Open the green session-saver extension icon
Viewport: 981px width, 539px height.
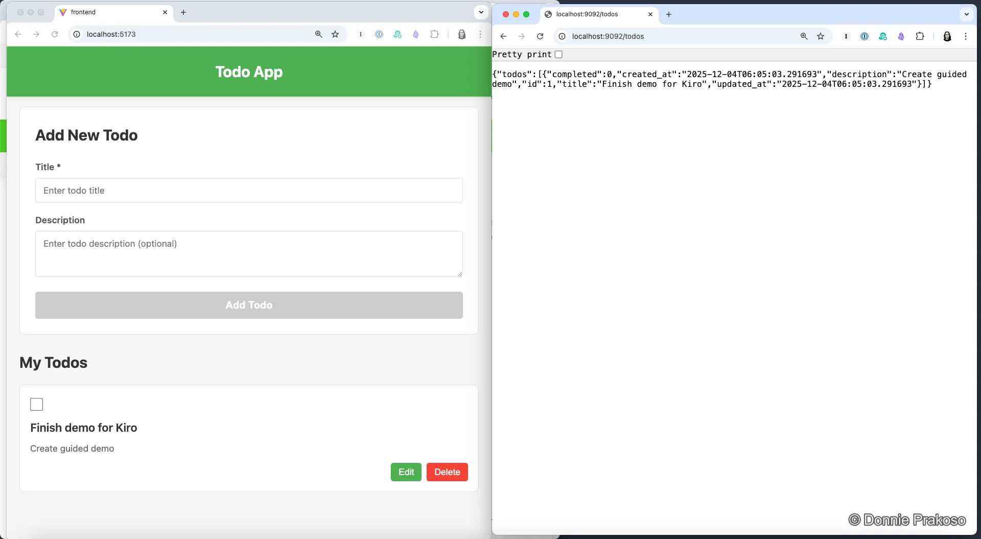click(x=398, y=34)
